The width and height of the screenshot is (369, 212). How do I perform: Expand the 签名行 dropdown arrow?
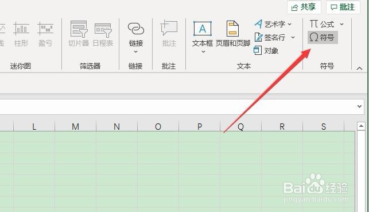pos(293,37)
